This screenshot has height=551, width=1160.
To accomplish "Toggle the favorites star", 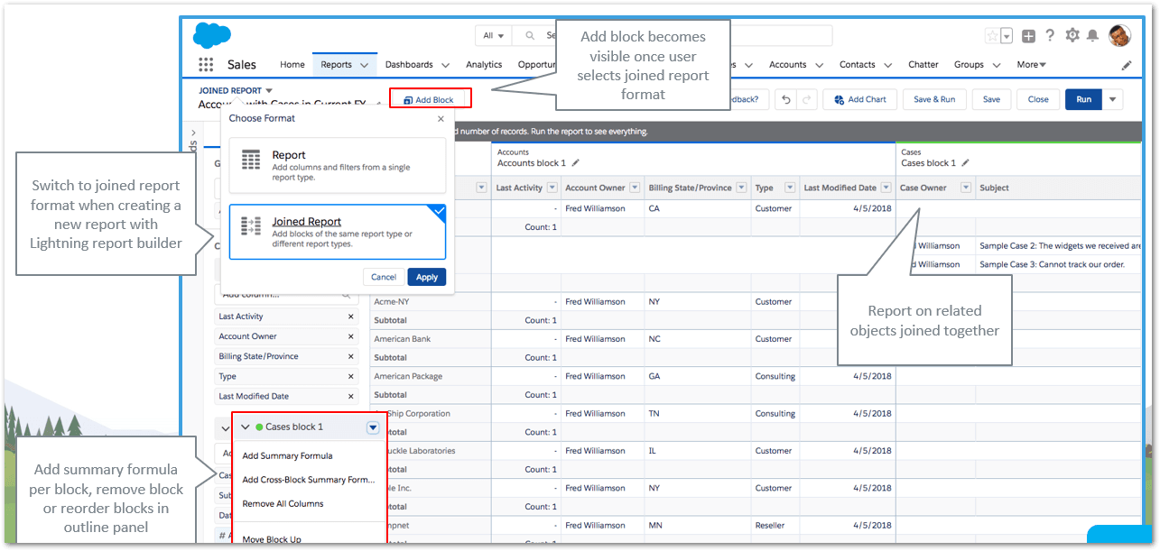I will 992,36.
